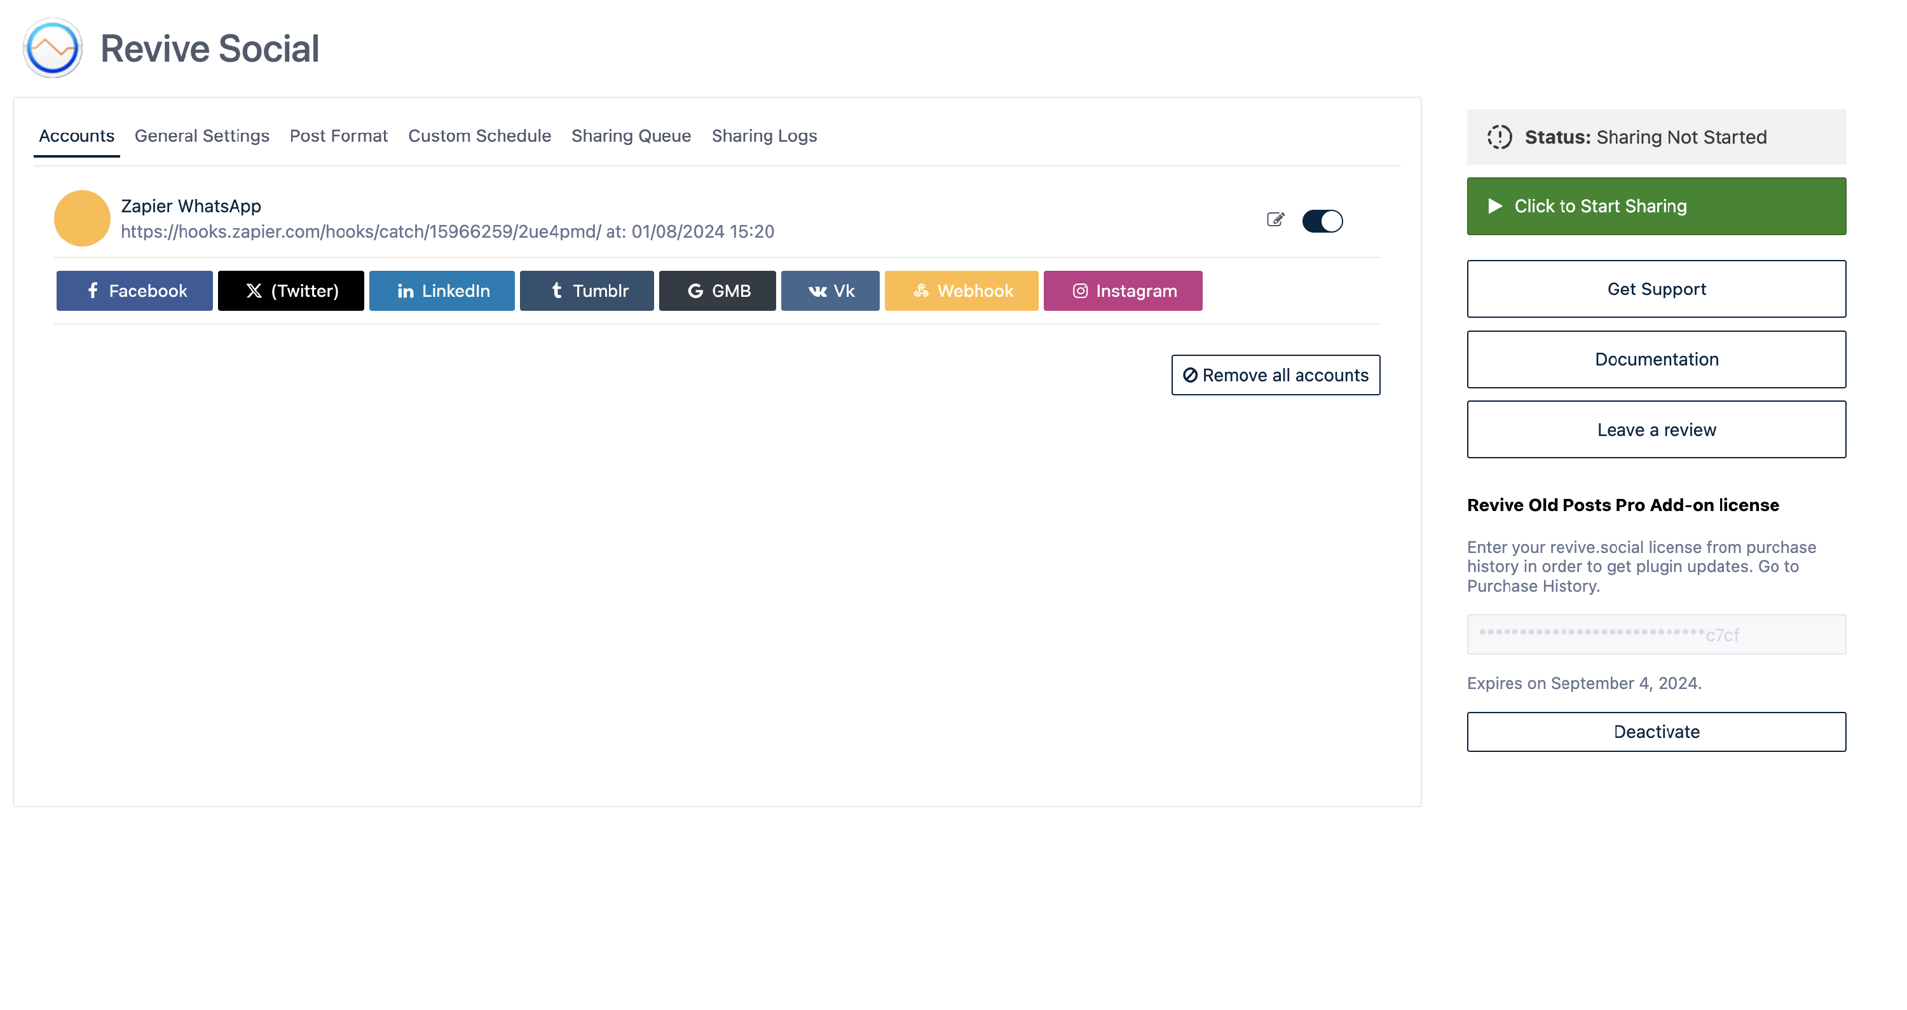Click the edit icon for Zapier WhatsApp

click(x=1275, y=219)
